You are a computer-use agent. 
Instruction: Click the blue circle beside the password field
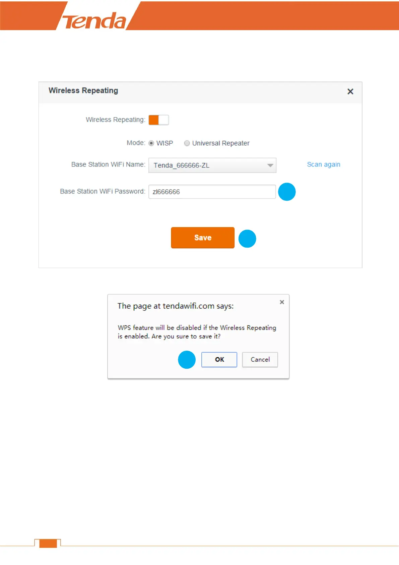287,192
